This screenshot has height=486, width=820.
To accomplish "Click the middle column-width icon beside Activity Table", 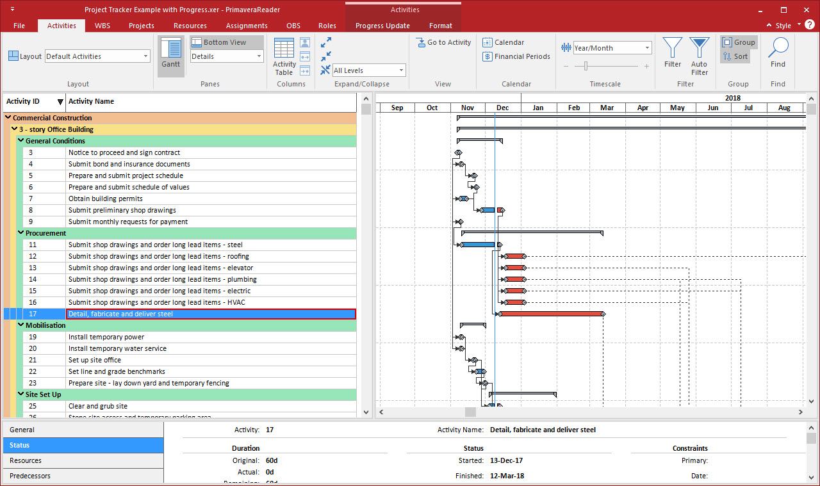I will coord(305,56).
